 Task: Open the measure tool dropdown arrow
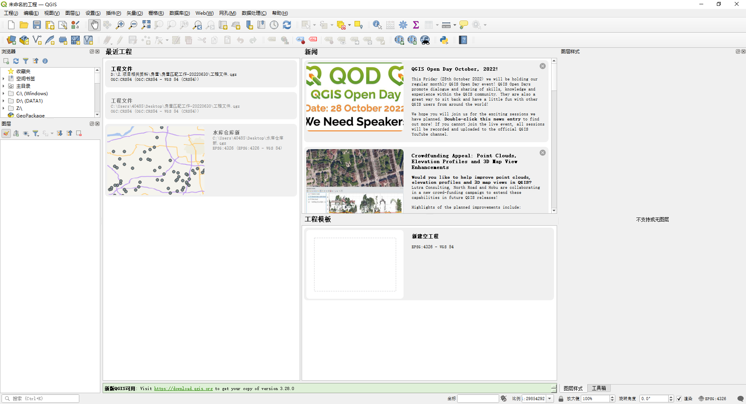455,25
